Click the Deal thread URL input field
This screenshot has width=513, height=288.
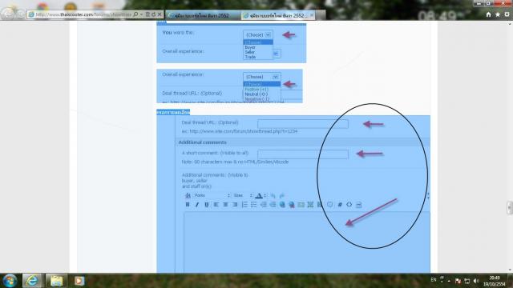point(303,124)
